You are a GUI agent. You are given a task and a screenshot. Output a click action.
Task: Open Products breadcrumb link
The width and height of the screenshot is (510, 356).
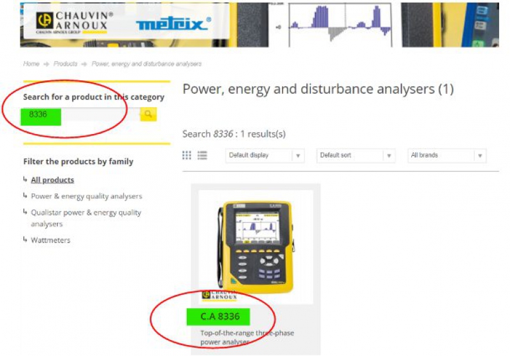[x=66, y=64]
